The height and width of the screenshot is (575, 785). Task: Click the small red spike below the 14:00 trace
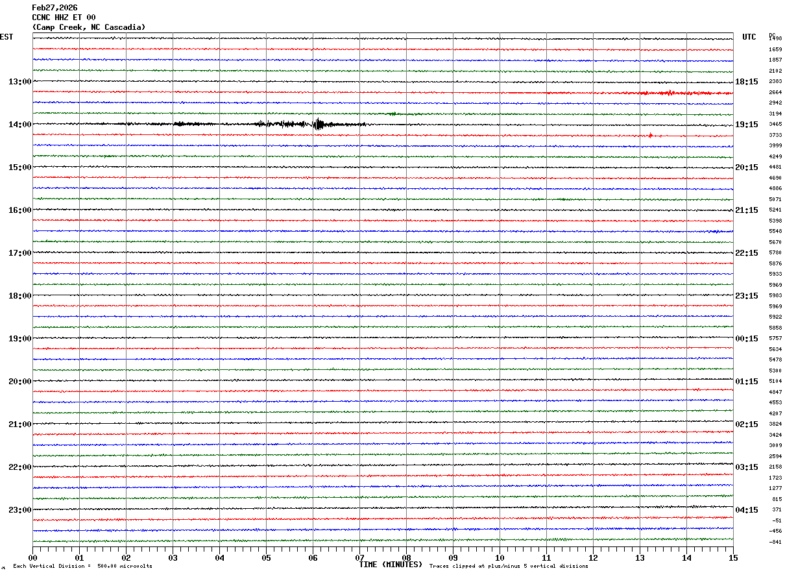(650, 135)
